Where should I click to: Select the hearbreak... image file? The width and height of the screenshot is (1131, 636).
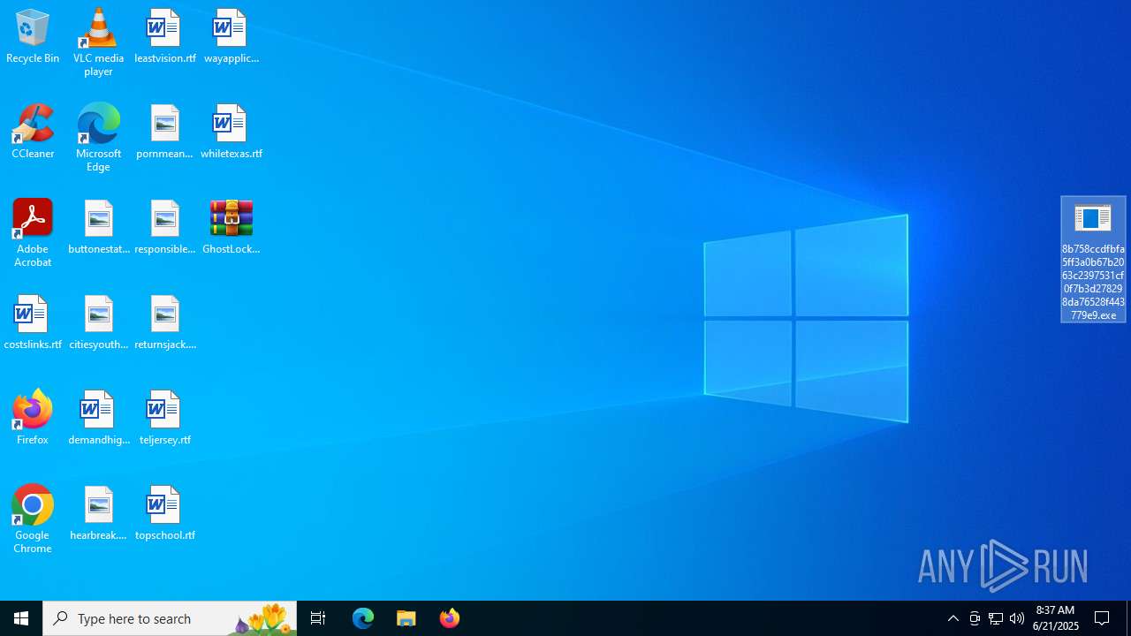(98, 513)
